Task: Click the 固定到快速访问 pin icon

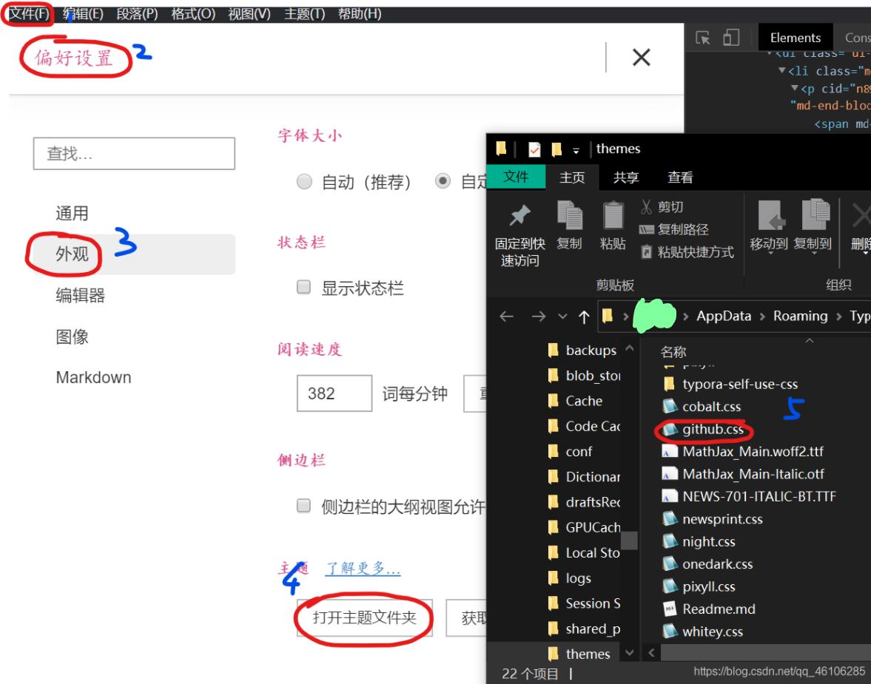Action: pos(520,215)
